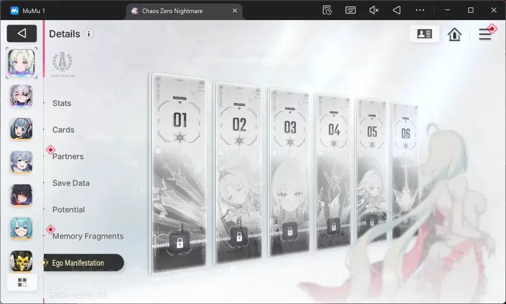Select Ego Manifestation panel 03
506x304 pixels.
[x=289, y=172]
